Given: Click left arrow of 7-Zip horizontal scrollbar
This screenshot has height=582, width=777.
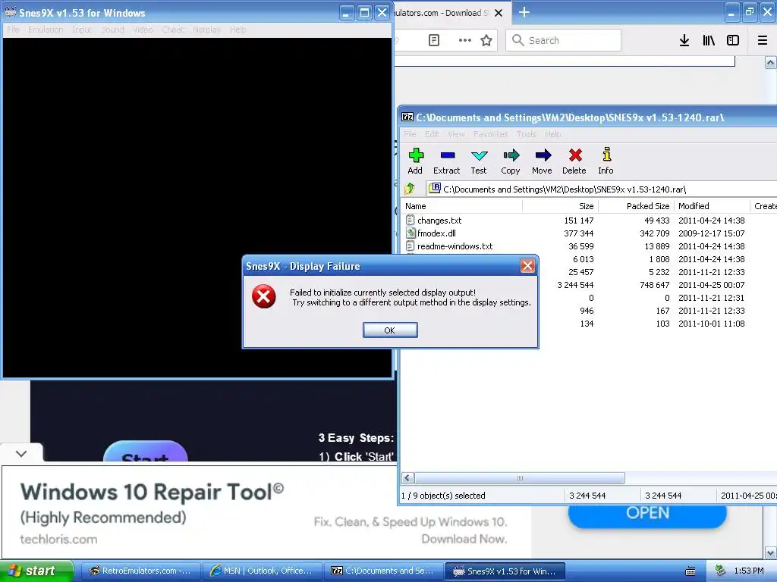Looking at the screenshot, I should (407, 478).
